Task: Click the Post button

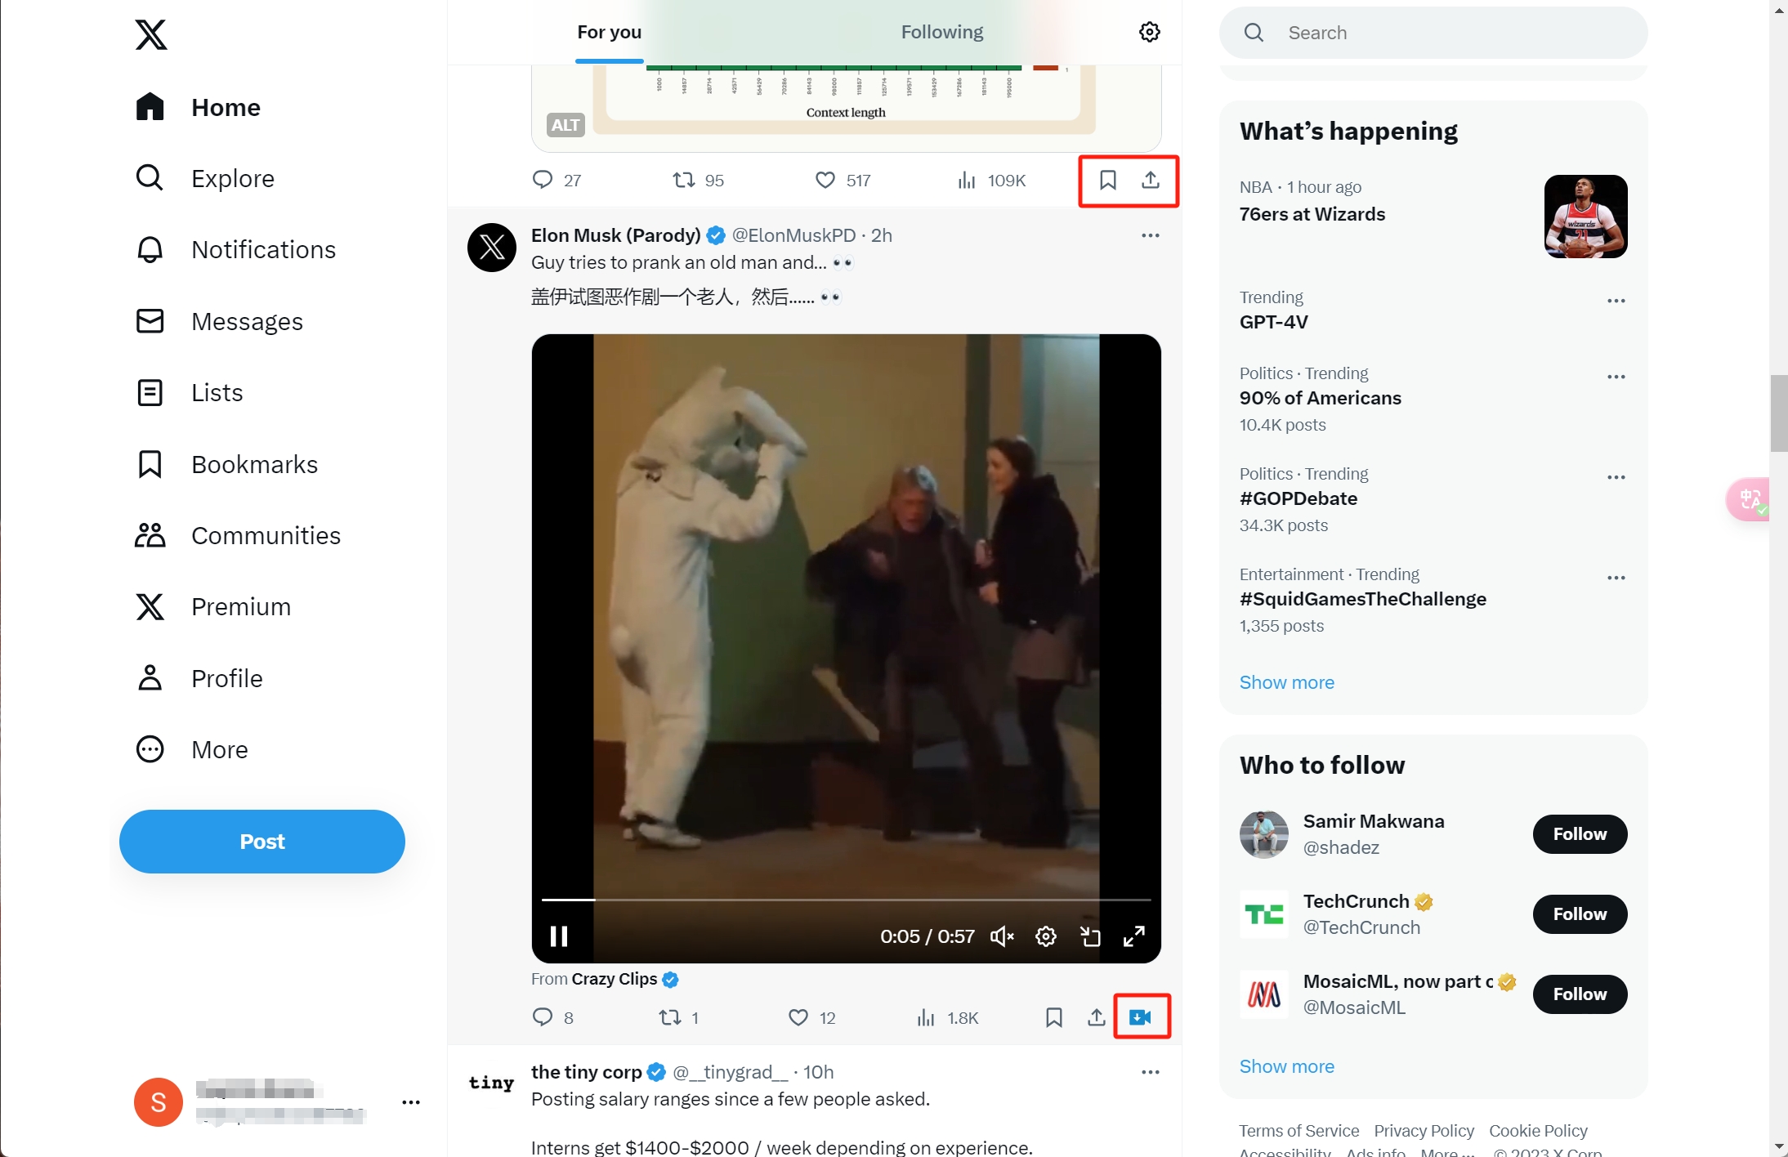Action: pos(261,841)
